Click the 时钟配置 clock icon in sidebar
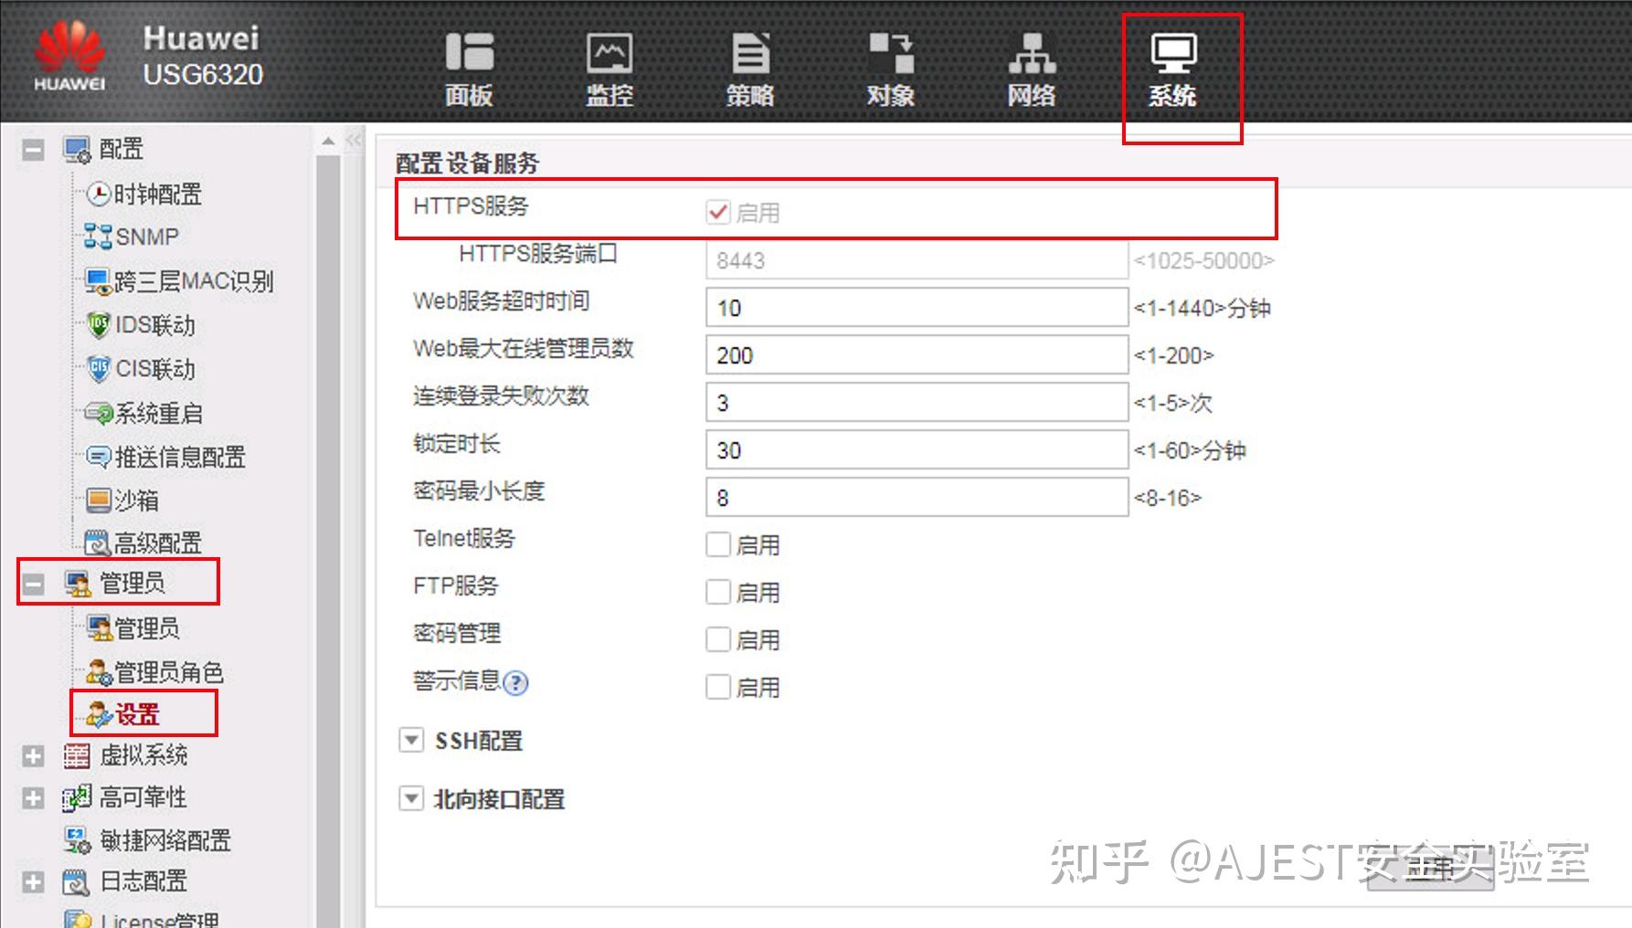Image resolution: width=1632 pixels, height=928 pixels. click(98, 194)
